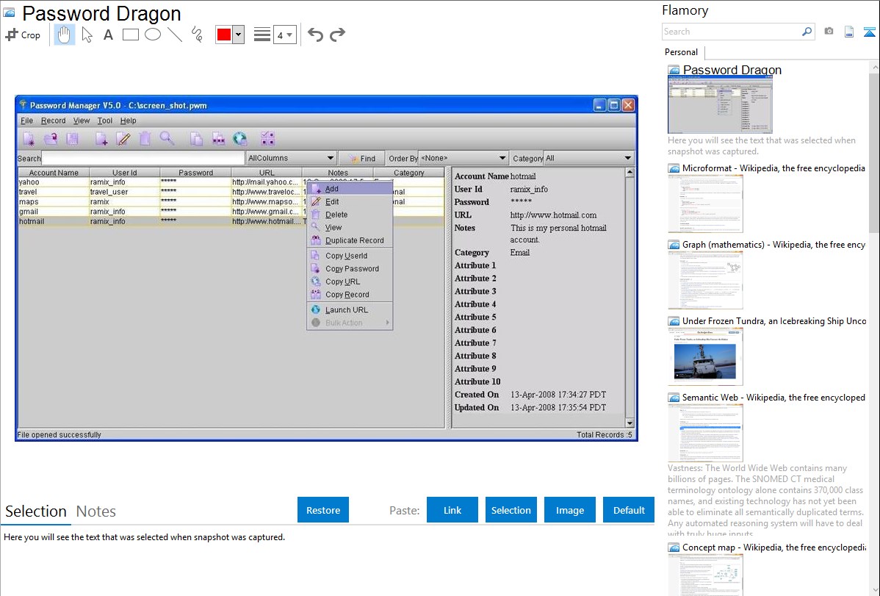Open the color picker dropdown arrow

point(238,35)
